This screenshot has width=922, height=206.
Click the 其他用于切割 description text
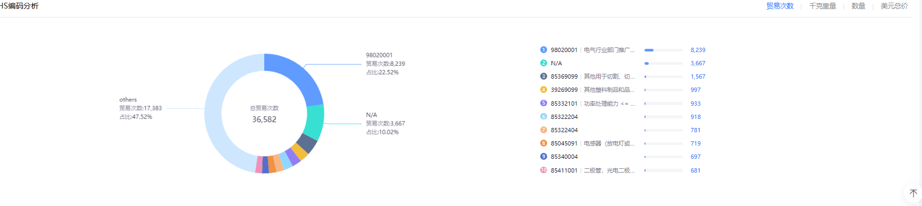(609, 76)
